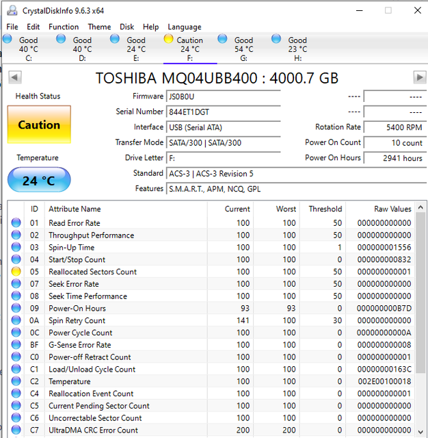Image resolution: width=428 pixels, height=438 pixels.
Task: Click the status icon for Seek Time Performance
Action: 16,296
